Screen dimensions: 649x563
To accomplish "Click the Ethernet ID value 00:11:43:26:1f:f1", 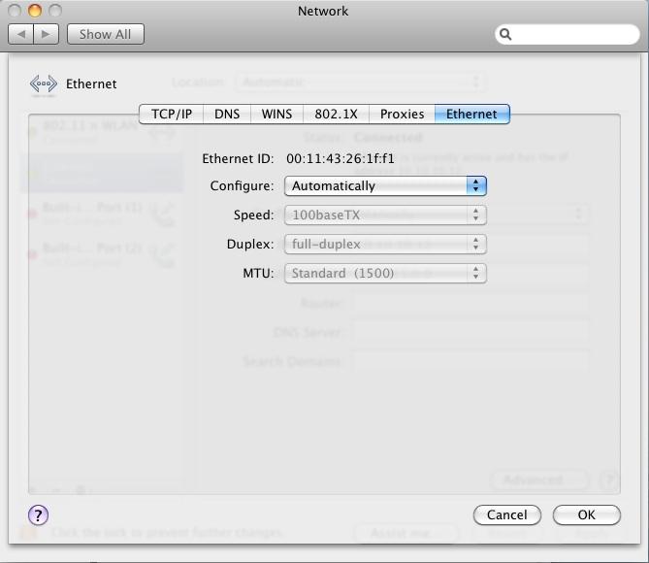I will coord(341,158).
